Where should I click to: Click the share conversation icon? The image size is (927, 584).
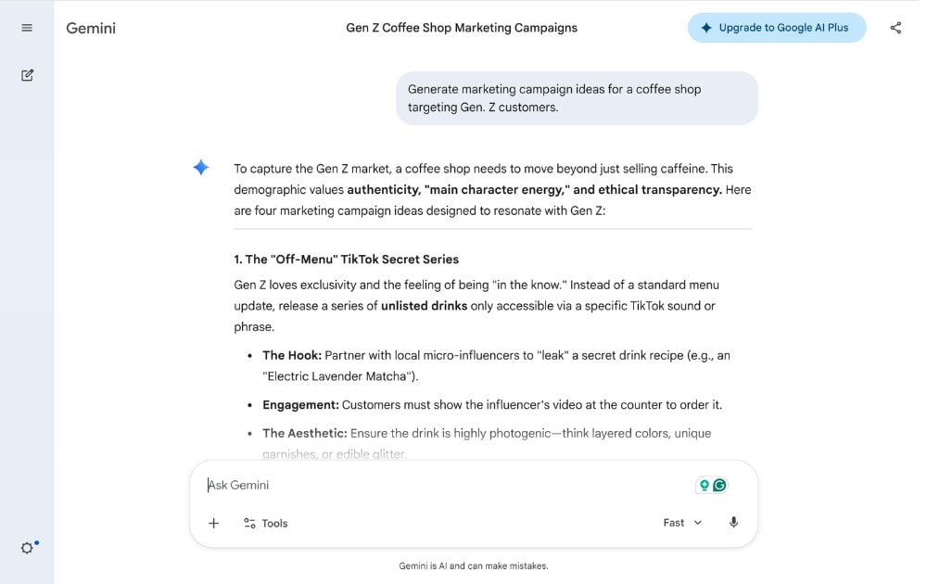[895, 28]
